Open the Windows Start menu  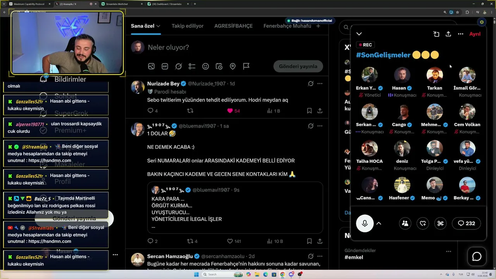(196, 274)
